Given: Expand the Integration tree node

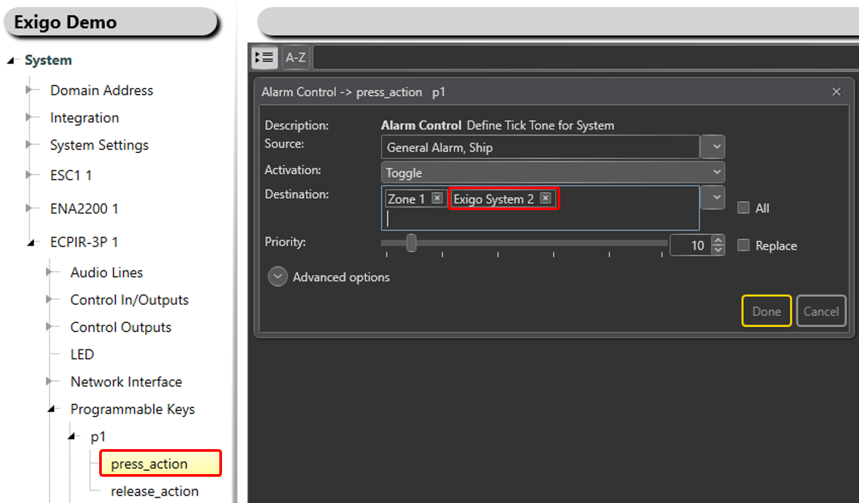Looking at the screenshot, I should 30,118.
